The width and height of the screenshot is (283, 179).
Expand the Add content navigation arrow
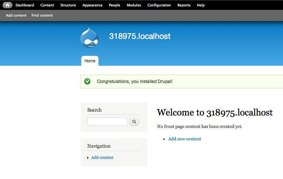pos(88,158)
